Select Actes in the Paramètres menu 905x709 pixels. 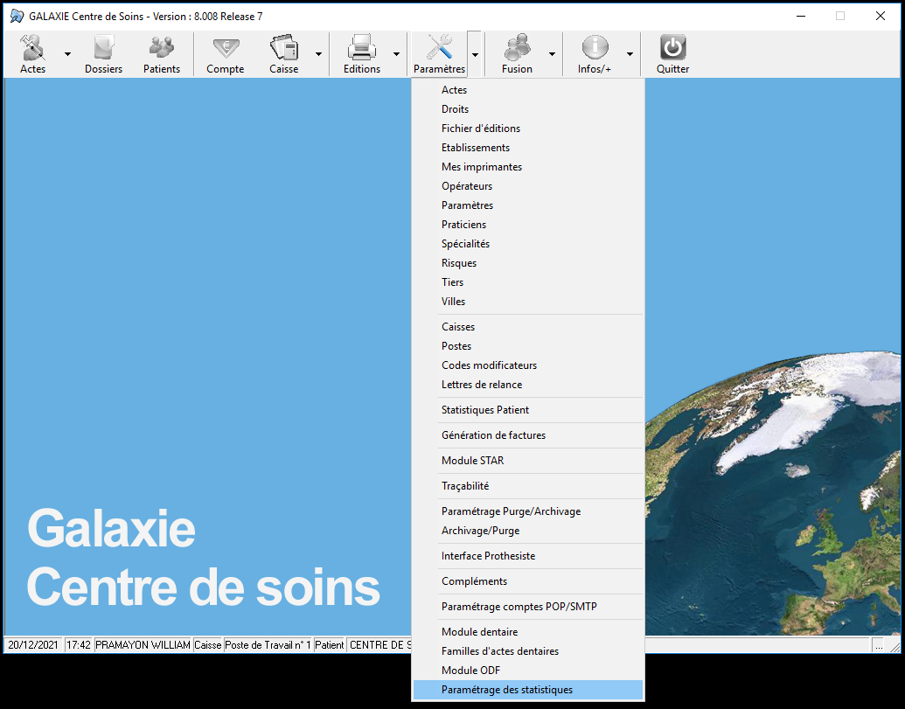coord(528,90)
